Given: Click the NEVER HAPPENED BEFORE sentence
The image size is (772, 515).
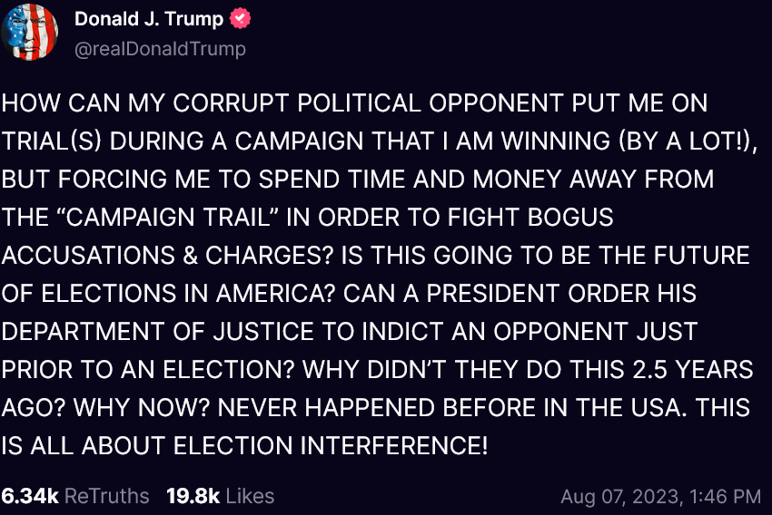Looking at the screenshot, I should point(355,407).
